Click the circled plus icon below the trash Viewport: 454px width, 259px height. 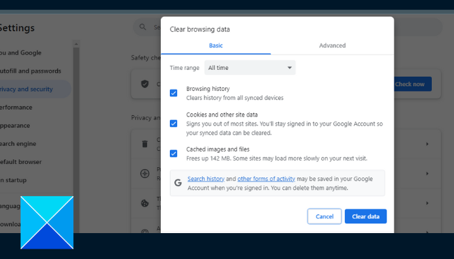[x=145, y=174]
